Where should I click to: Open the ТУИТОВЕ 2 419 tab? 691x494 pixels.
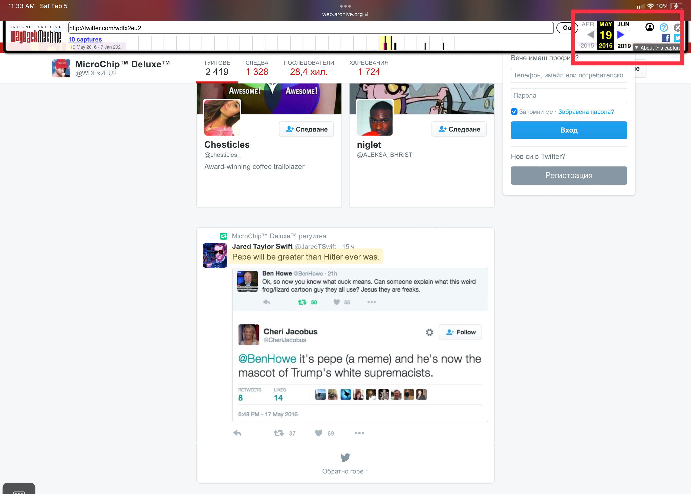click(217, 68)
